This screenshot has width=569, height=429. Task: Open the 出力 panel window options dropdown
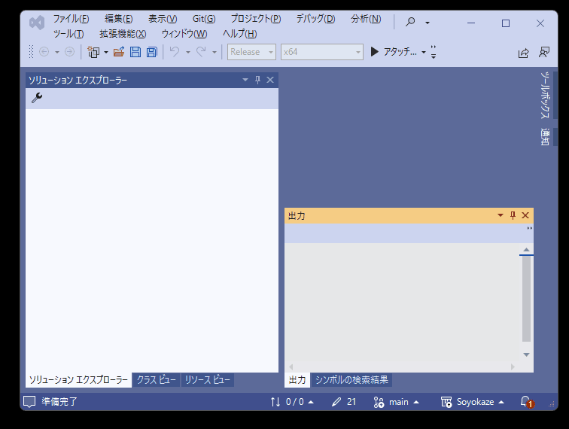(x=501, y=215)
